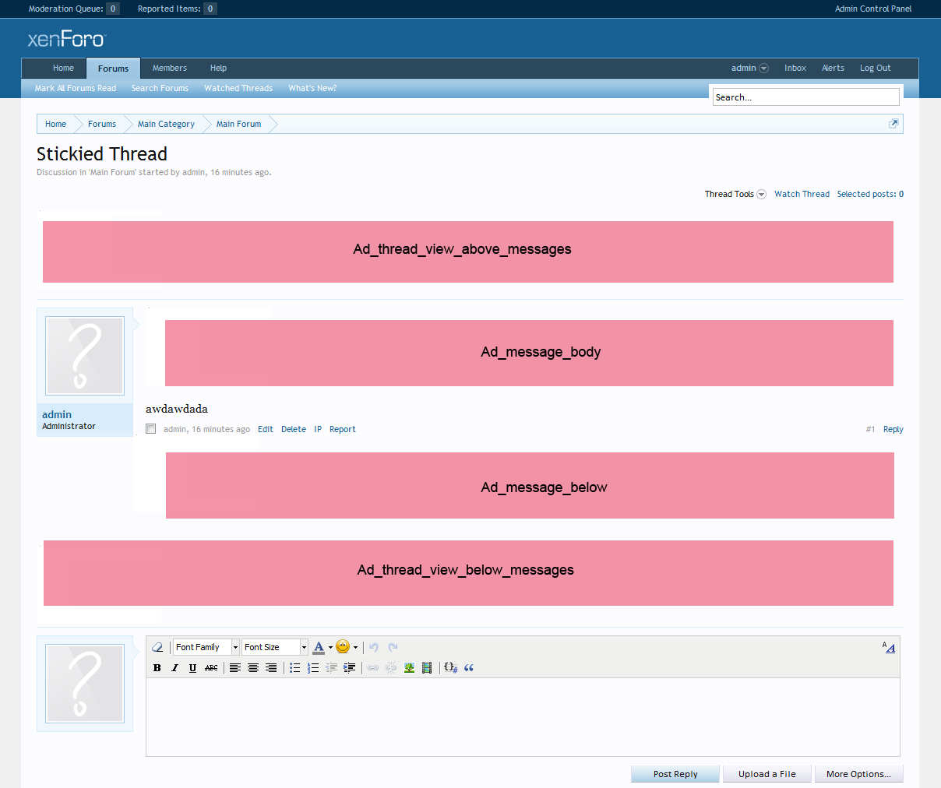This screenshot has width=941, height=788.
Task: Open the Font Family dropdown
Action: [206, 647]
